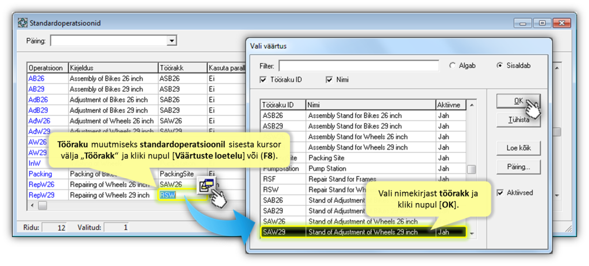Select the Packing Site row in value list
This screenshot has width=589, height=266.
(x=363, y=158)
